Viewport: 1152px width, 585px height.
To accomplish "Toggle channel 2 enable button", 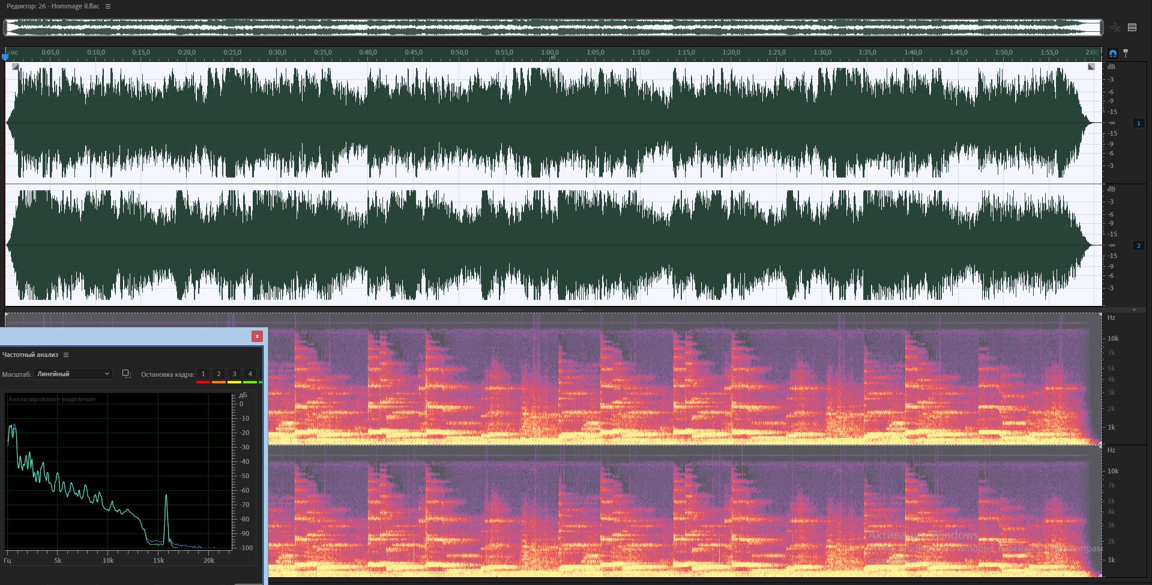I will coord(1138,245).
